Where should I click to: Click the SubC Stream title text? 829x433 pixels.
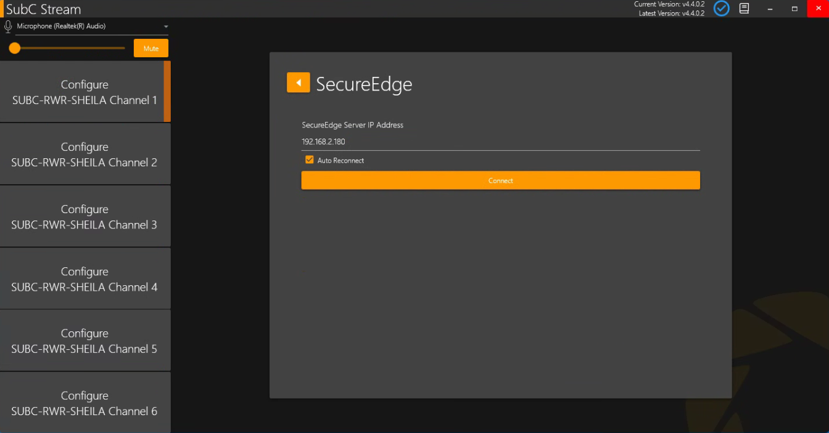43,9
